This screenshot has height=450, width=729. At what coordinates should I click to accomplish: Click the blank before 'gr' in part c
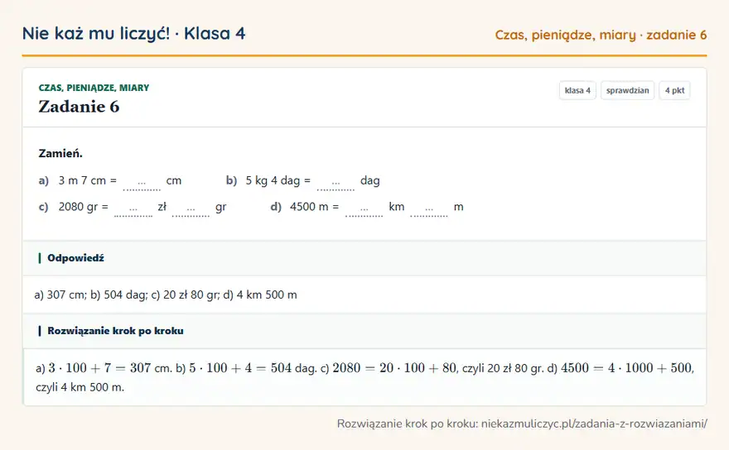191,209
